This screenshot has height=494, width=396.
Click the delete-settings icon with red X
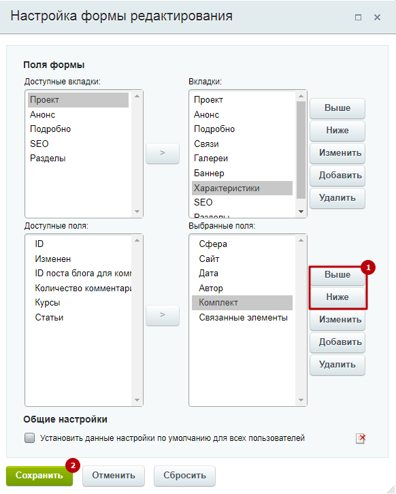[361, 438]
